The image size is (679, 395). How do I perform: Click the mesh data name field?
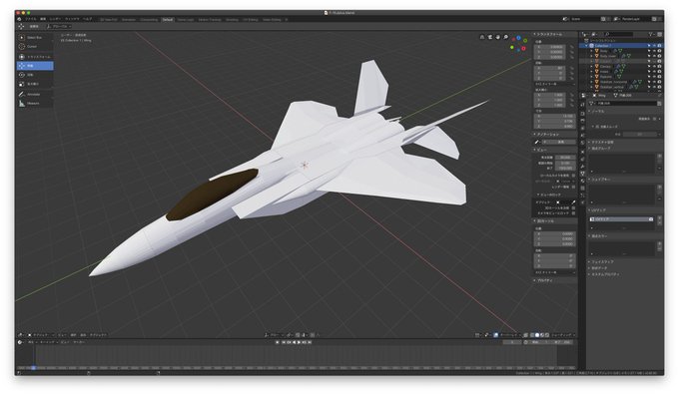click(x=627, y=104)
